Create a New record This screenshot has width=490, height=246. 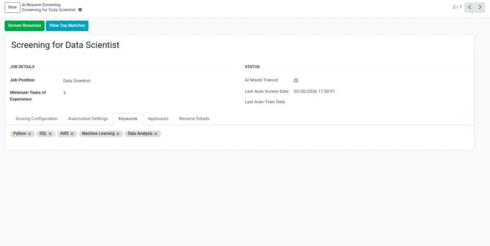(x=12, y=7)
